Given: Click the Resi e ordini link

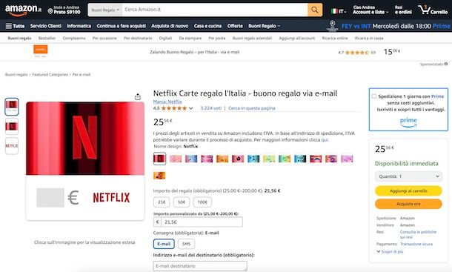Looking at the screenshot, I should 403,10.
